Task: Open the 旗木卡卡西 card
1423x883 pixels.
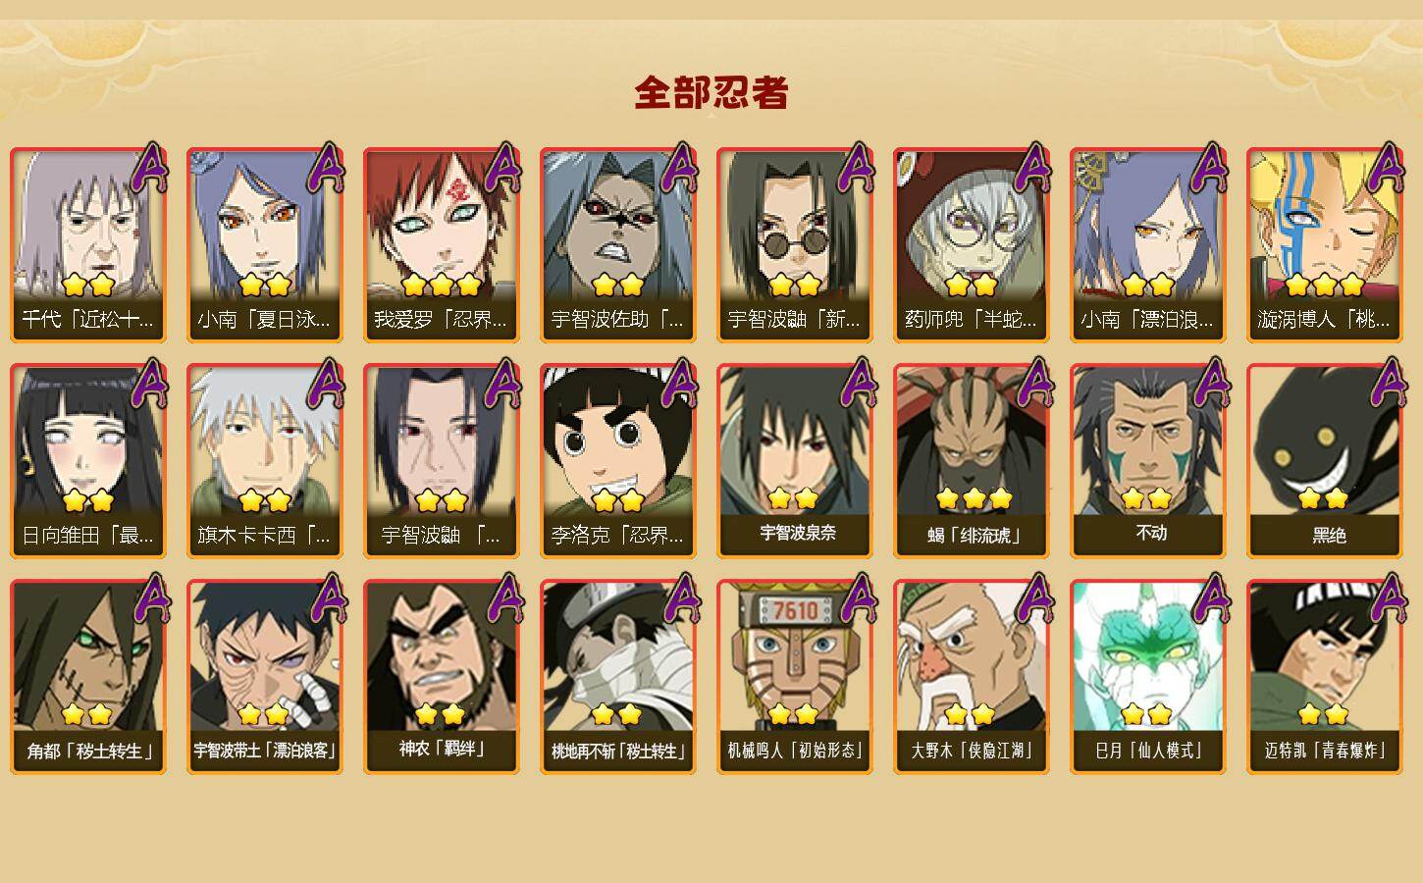Action: [265, 461]
